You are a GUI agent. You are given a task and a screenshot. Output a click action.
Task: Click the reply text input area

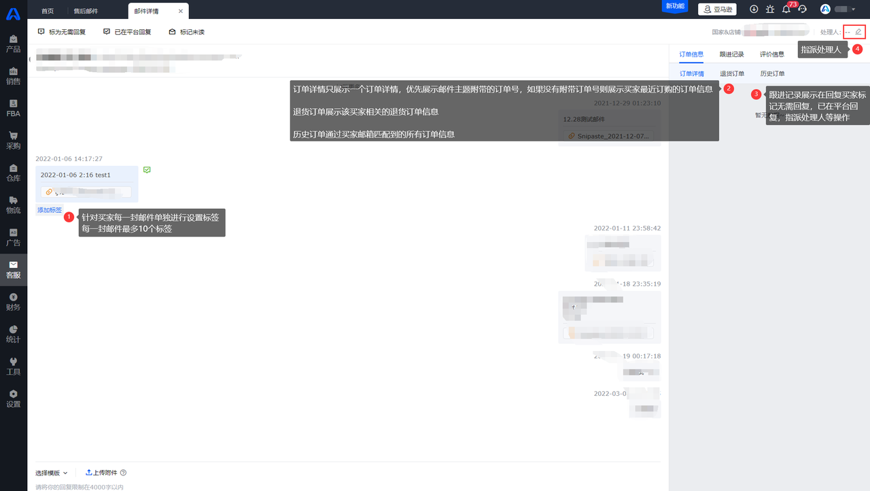click(348, 487)
